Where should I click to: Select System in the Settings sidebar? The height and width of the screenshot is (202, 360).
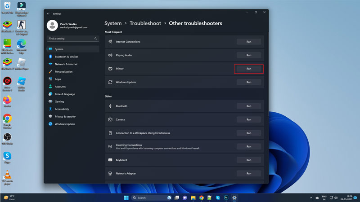point(73,49)
